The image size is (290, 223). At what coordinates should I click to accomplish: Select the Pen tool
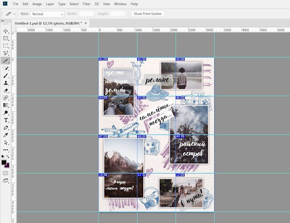pos(6,128)
